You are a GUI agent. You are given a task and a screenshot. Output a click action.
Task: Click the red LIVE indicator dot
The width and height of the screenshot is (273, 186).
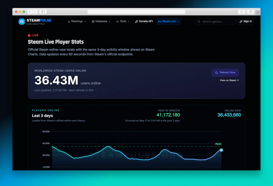click(x=29, y=35)
